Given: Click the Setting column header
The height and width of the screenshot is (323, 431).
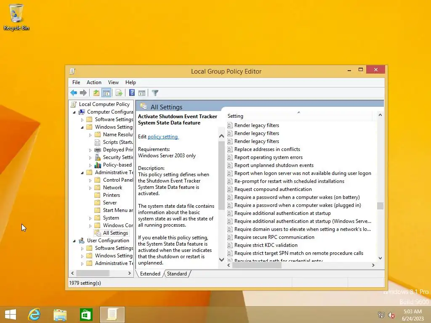Looking at the screenshot, I should pyautogui.click(x=299, y=116).
